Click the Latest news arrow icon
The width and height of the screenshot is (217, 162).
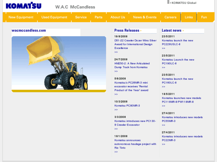183,31
